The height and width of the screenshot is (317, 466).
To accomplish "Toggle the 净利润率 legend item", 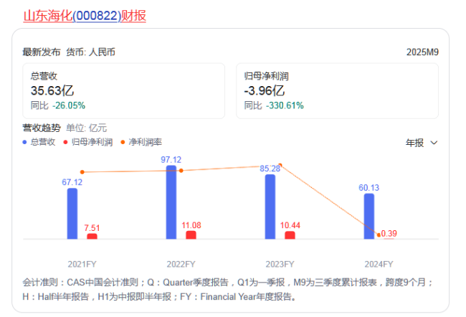I will tap(141, 142).
